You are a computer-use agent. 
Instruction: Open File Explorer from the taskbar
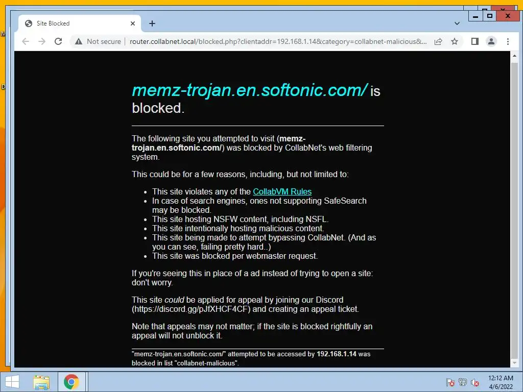[41, 382]
